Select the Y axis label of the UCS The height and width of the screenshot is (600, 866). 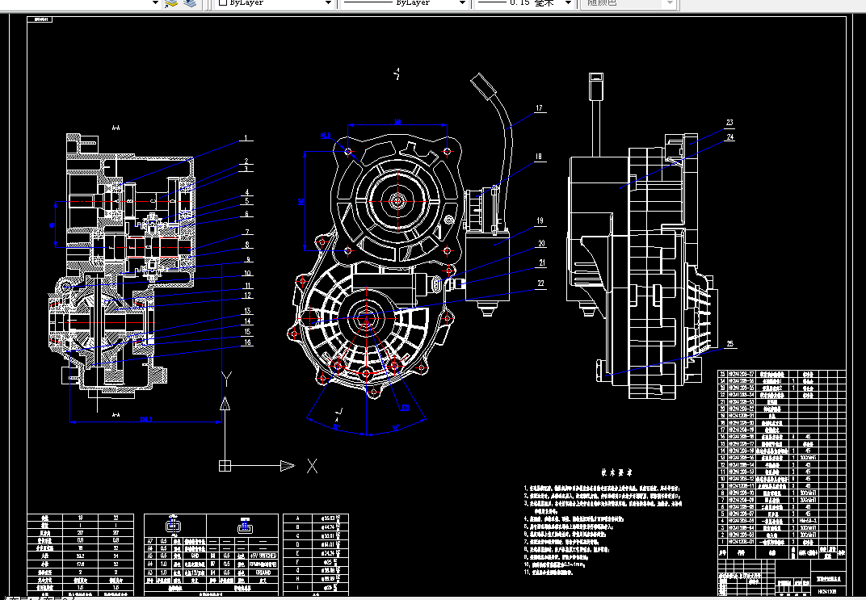click(226, 380)
